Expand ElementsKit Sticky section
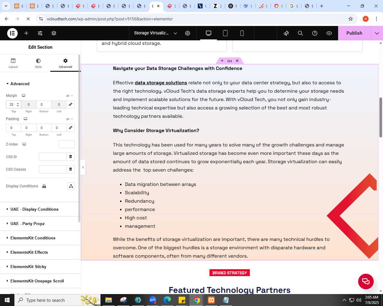383x306 pixels. click(x=40, y=267)
